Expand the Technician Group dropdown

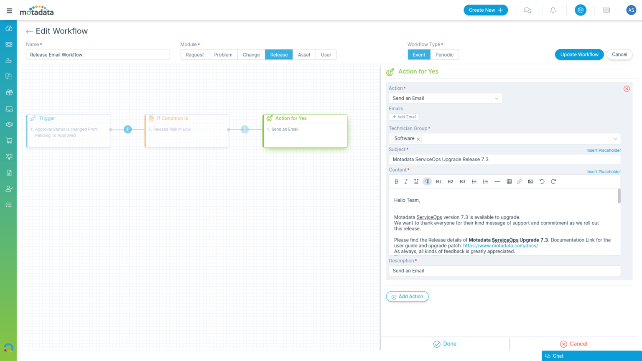(615, 138)
